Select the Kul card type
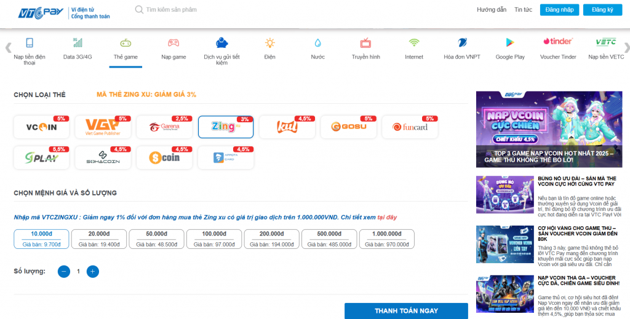Screen dimensions: 630x319 coord(287,127)
